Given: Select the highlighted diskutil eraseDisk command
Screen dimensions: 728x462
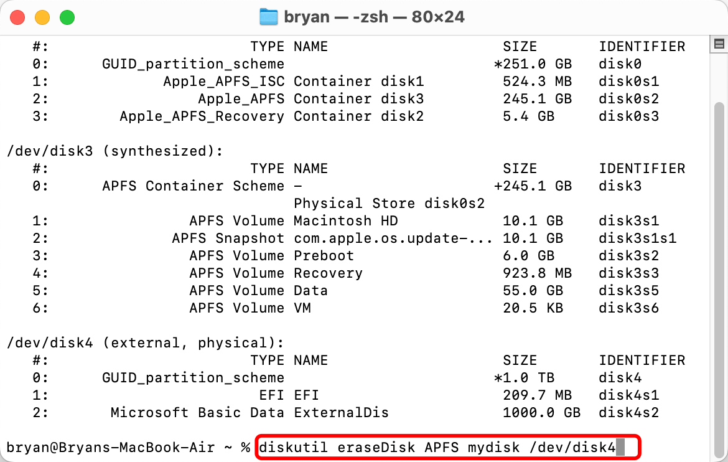Looking at the screenshot, I should tap(448, 446).
